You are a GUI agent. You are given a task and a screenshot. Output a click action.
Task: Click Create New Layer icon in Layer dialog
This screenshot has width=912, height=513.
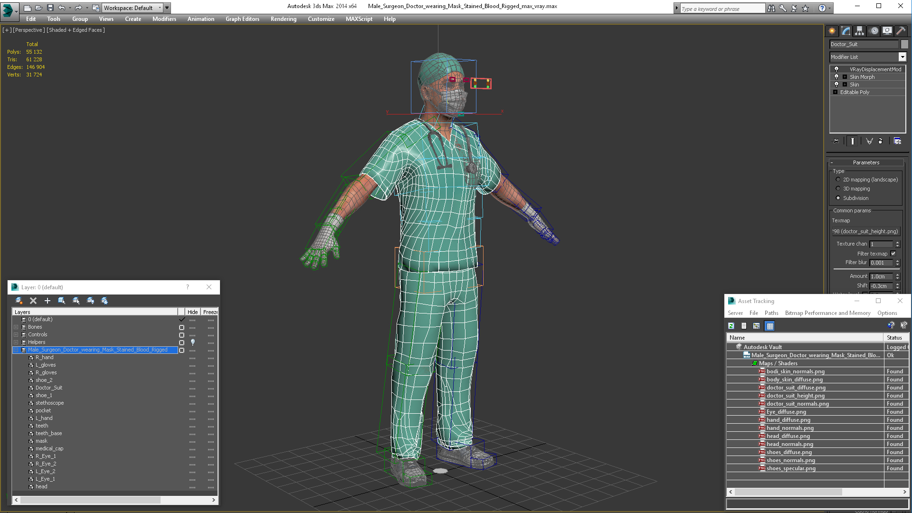(x=19, y=301)
